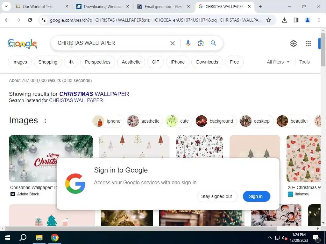
Task: Submit search with magnifier icon
Action: point(214,43)
